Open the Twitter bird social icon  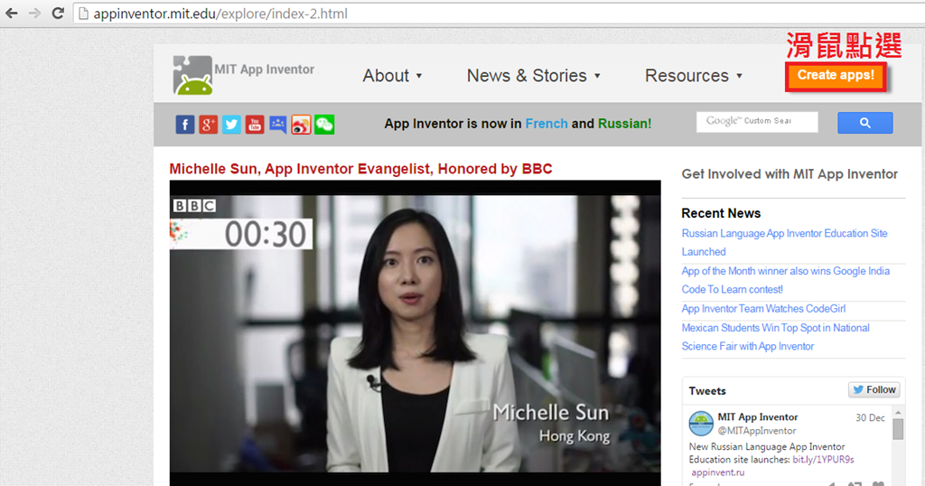tap(231, 125)
